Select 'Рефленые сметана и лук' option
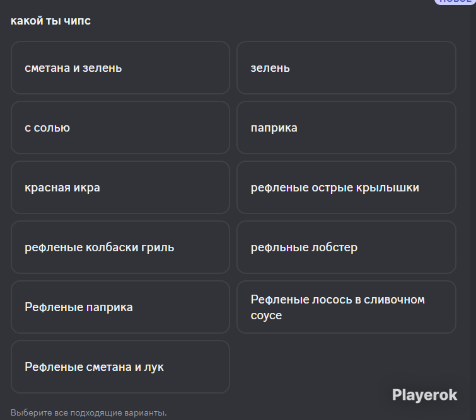 tap(120, 366)
